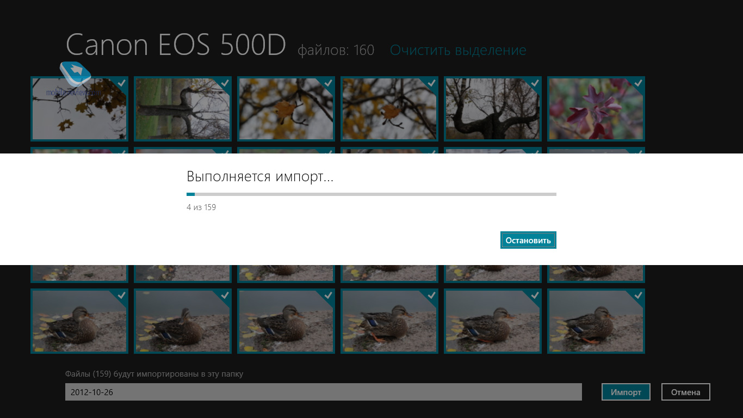Click the Файлы (159) будут импортированы label
The width and height of the screenshot is (743, 418).
coord(154,374)
